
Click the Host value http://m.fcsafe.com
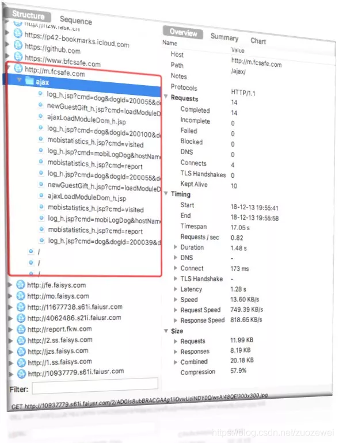click(x=257, y=62)
